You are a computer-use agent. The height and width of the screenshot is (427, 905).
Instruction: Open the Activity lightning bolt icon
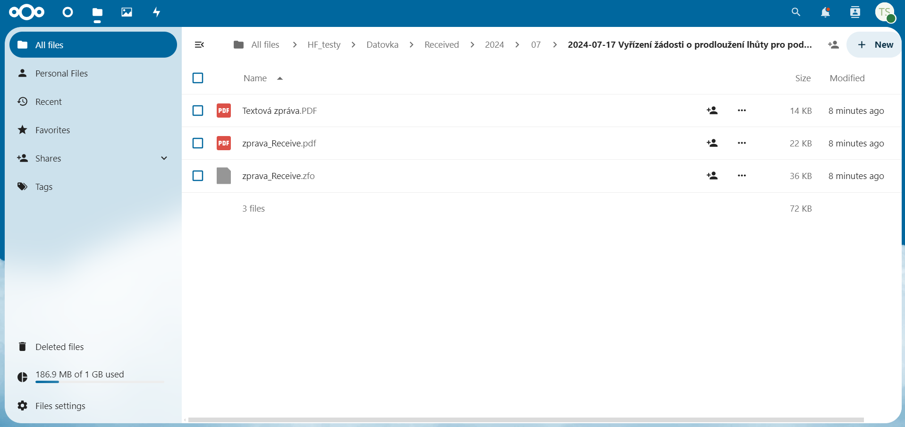point(156,12)
